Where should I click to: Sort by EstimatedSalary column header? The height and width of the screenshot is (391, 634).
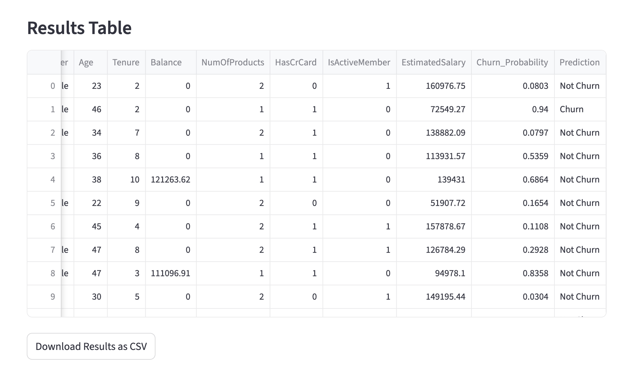coord(433,62)
